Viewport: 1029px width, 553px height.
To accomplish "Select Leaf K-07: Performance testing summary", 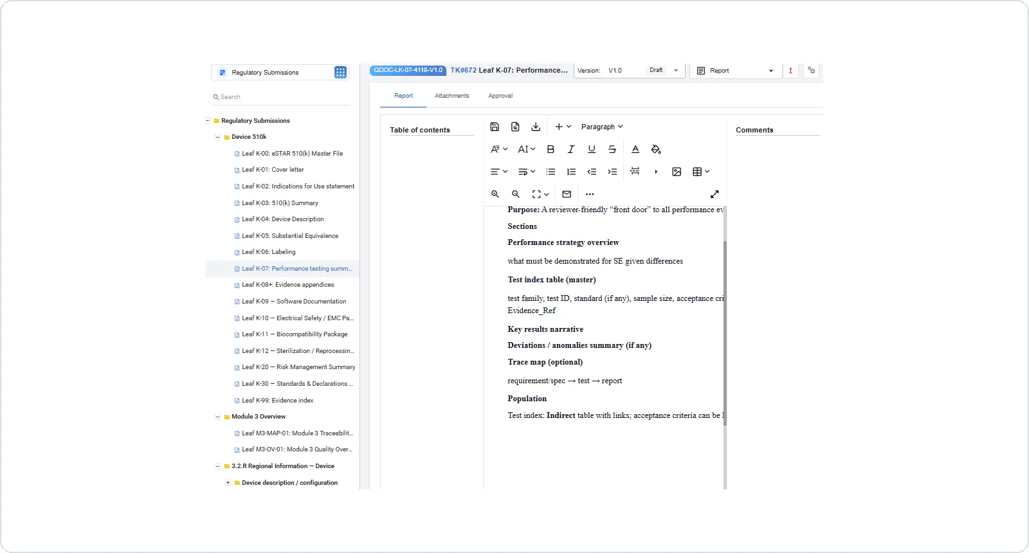I will tap(296, 269).
